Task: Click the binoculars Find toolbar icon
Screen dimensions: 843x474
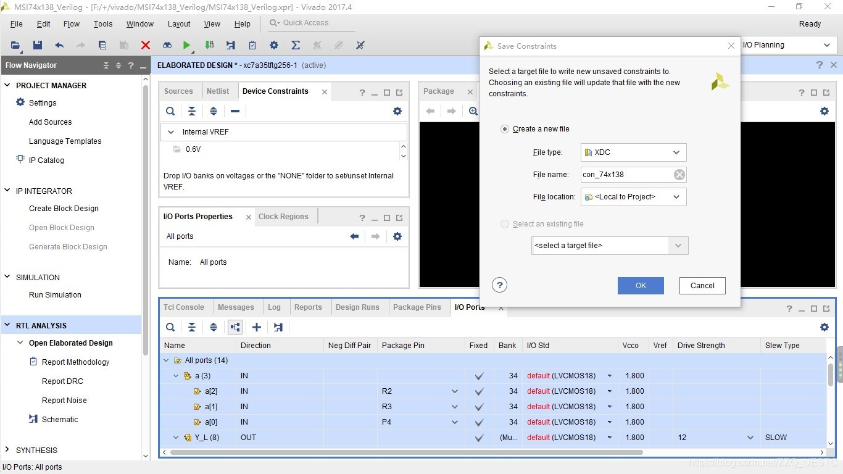Action: (x=167, y=45)
